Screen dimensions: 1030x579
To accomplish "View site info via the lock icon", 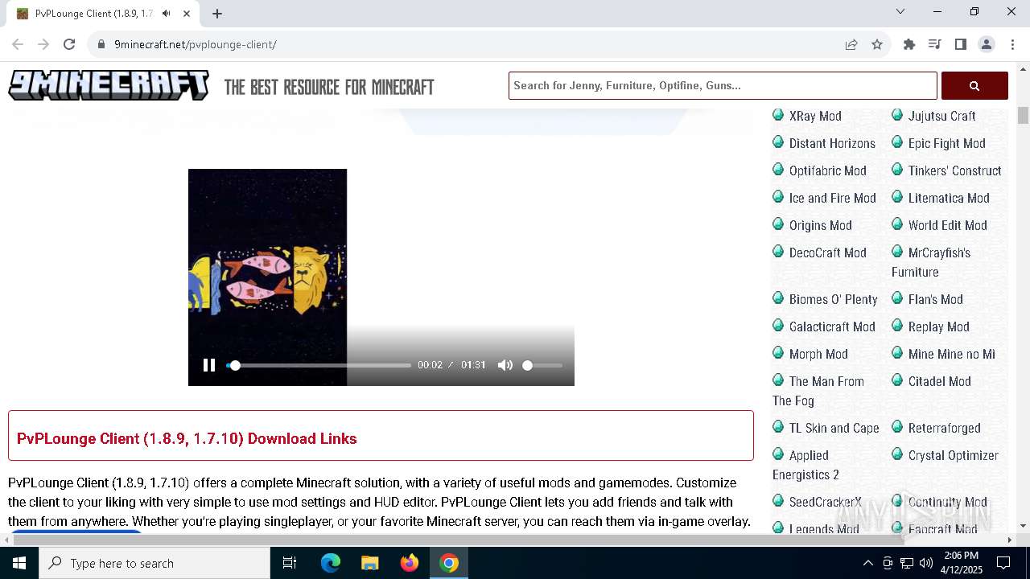I will coord(101,44).
